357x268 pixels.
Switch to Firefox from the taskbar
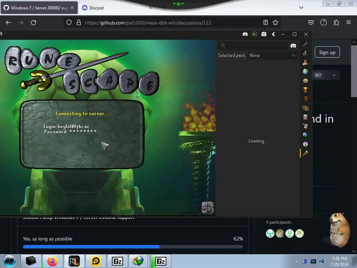tap(52, 261)
